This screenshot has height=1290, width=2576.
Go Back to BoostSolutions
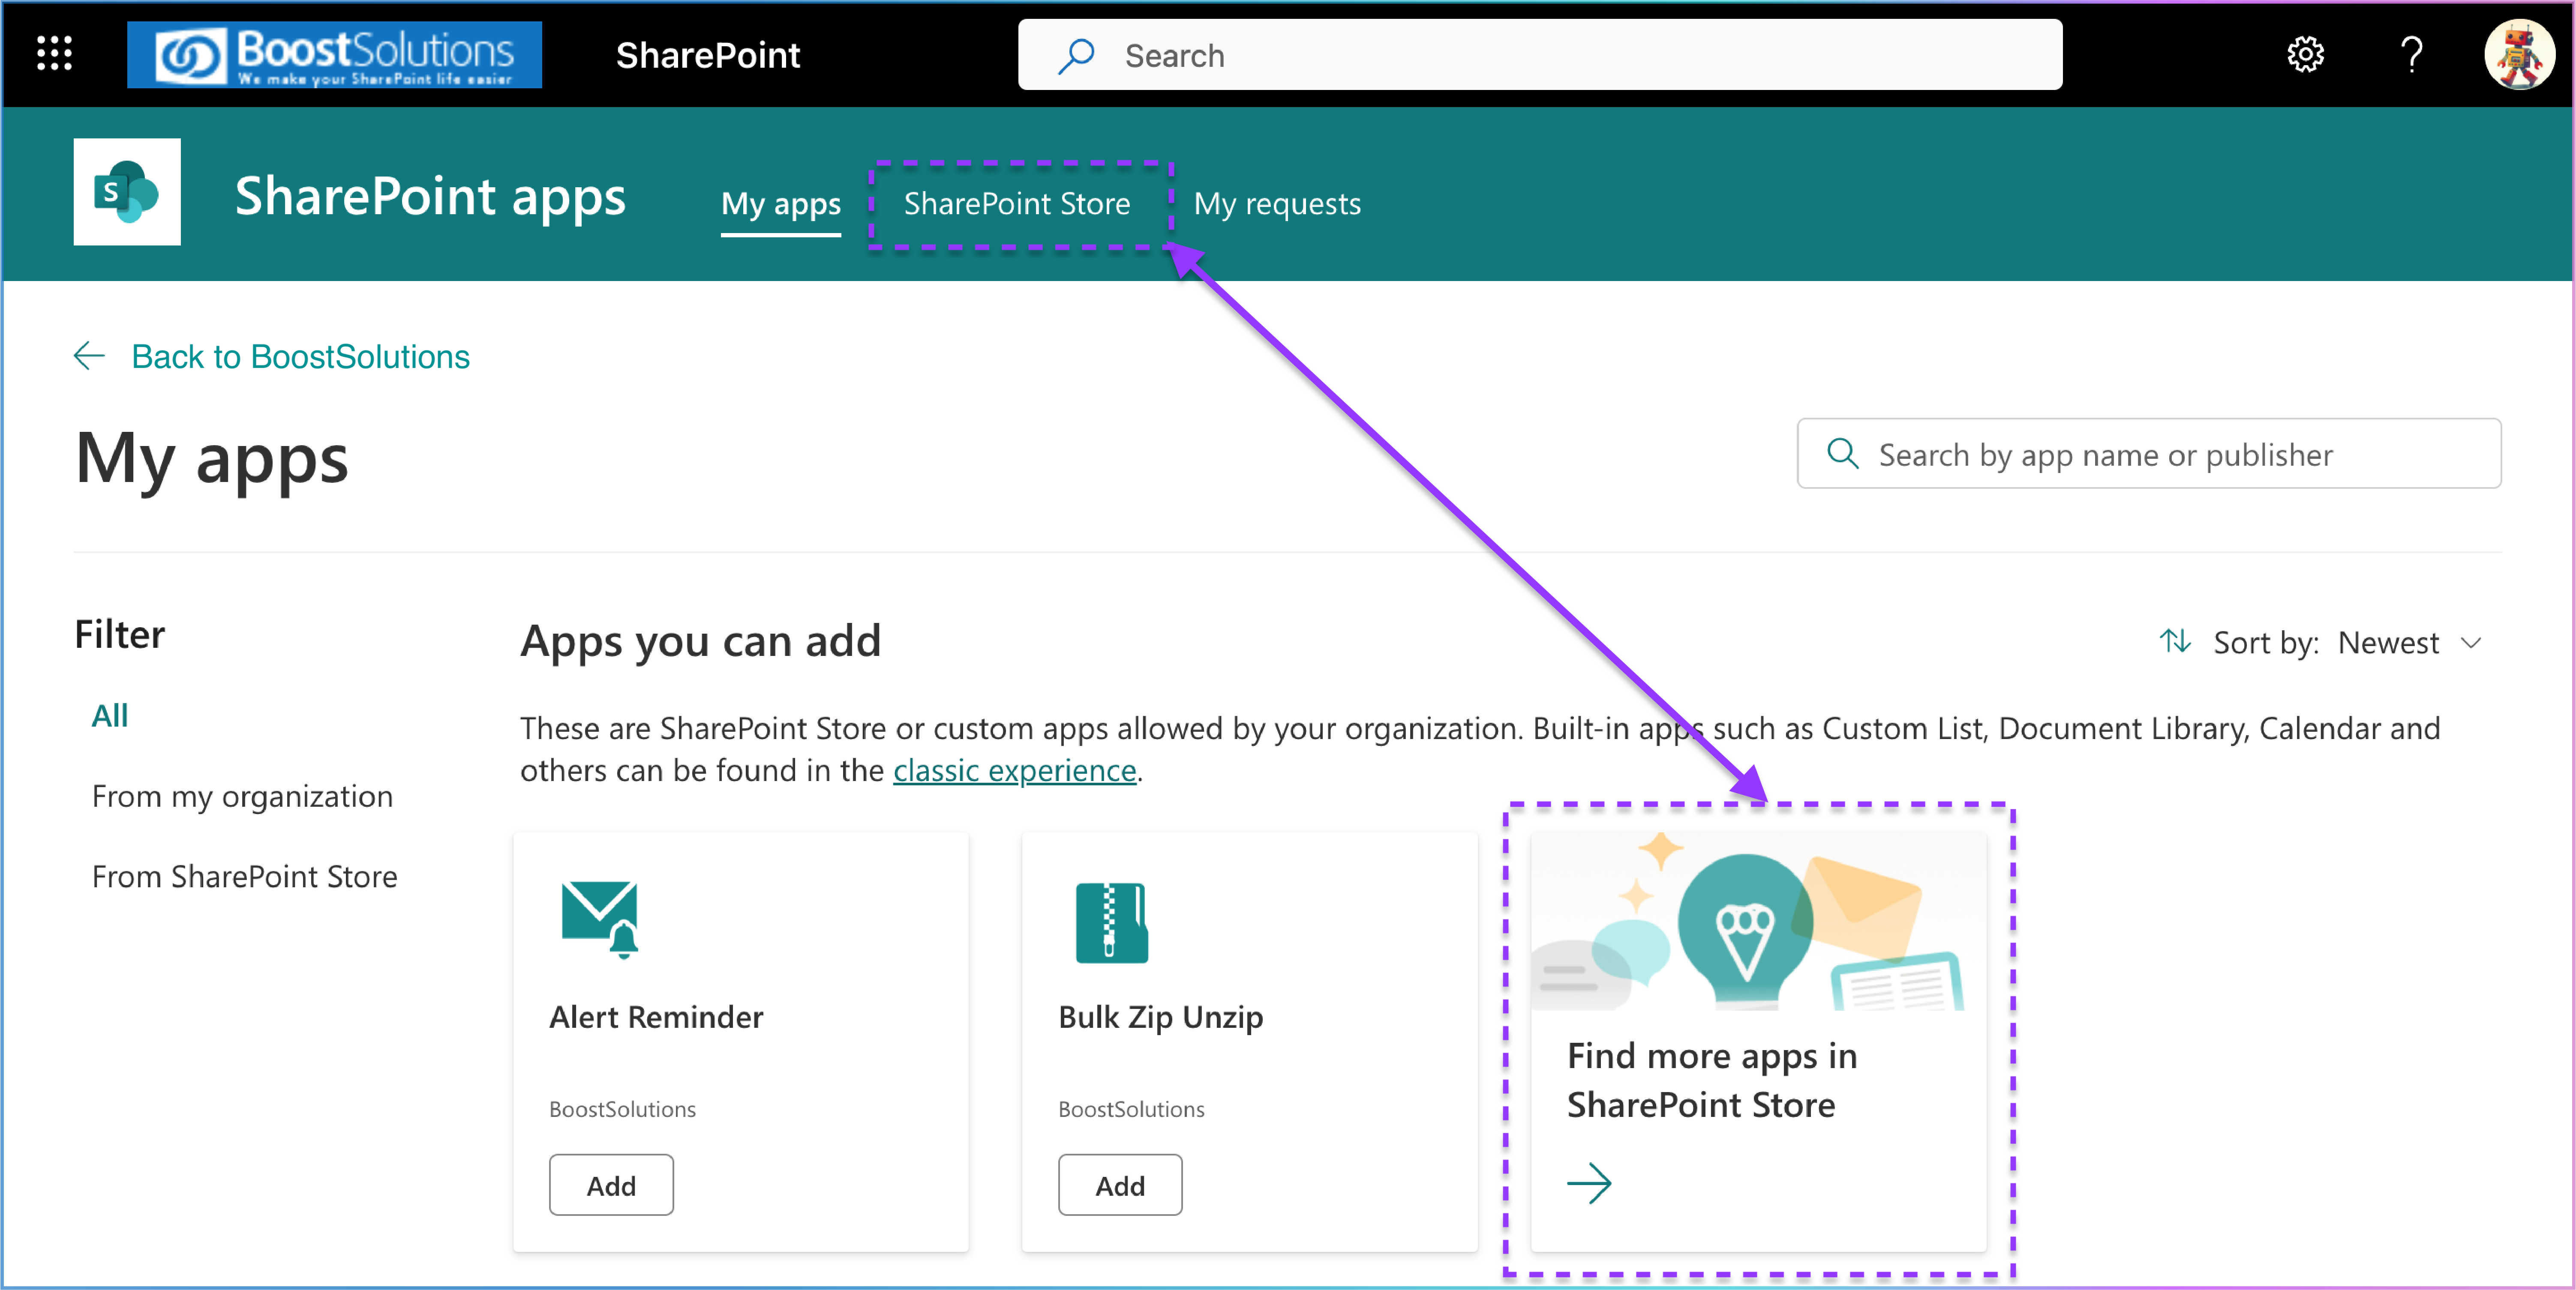click(x=300, y=357)
